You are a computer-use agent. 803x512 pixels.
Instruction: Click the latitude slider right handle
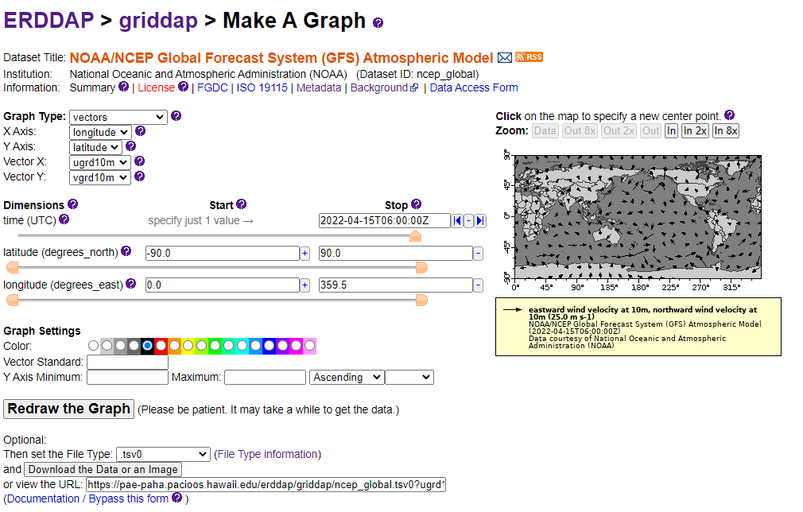421,268
